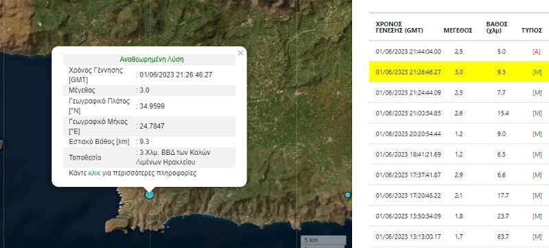Select the 13:50:34.09 event row
The width and height of the screenshot is (549, 248).
pos(459,216)
